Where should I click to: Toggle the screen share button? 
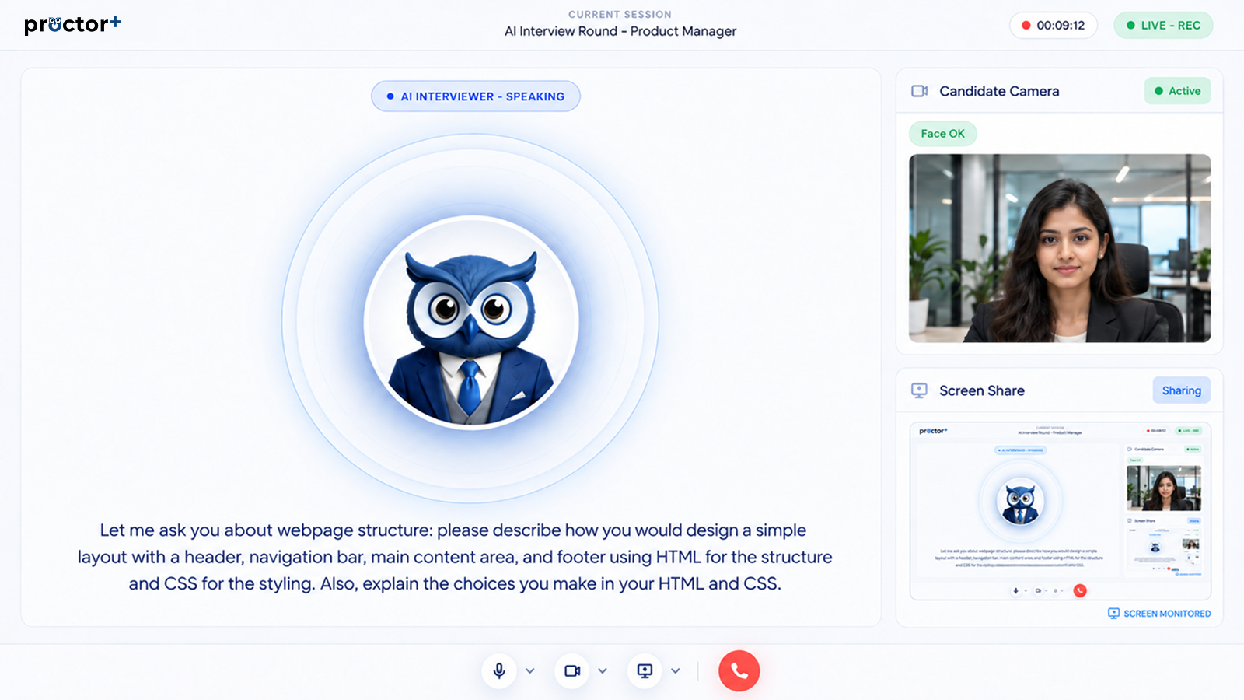click(645, 670)
